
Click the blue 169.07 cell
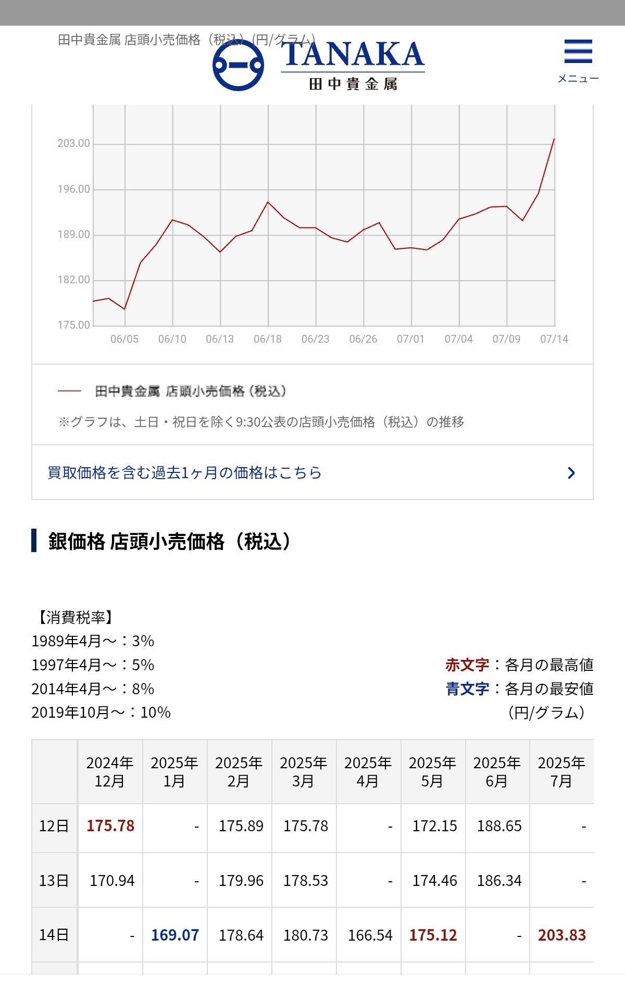175,935
